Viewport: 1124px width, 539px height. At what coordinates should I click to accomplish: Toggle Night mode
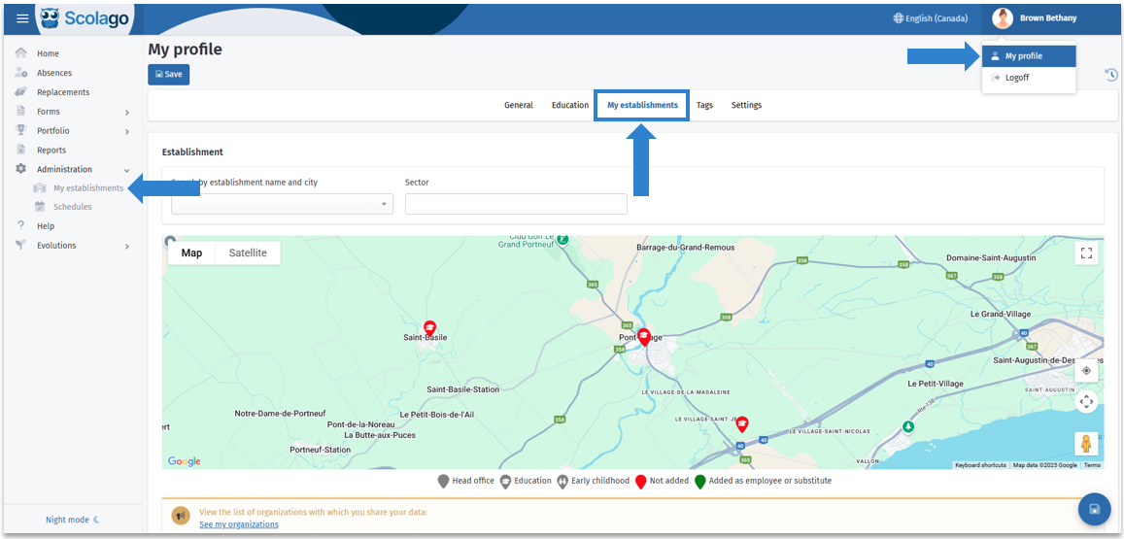[x=73, y=520]
